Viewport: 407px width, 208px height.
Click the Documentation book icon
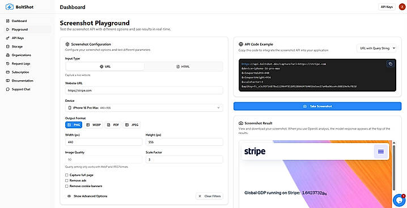point(7,81)
